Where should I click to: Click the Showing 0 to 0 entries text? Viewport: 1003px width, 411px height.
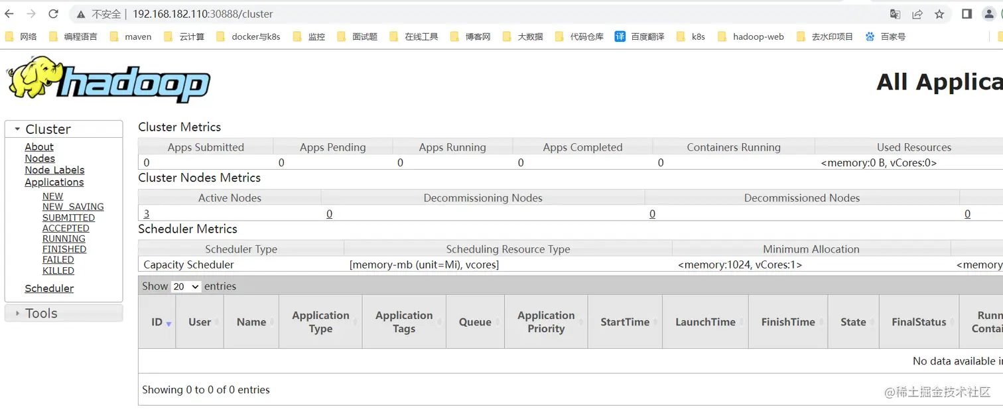[206, 390]
